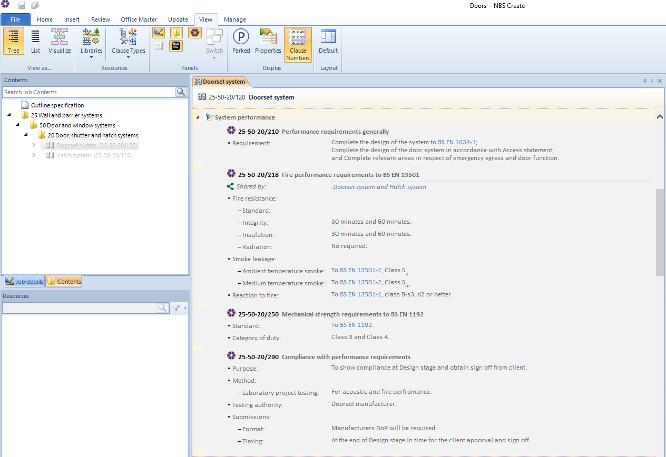Switch to the Home ribbon tab

point(45,19)
